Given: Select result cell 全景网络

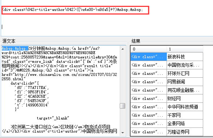Looking at the screenshot, I should click(x=185, y=123).
